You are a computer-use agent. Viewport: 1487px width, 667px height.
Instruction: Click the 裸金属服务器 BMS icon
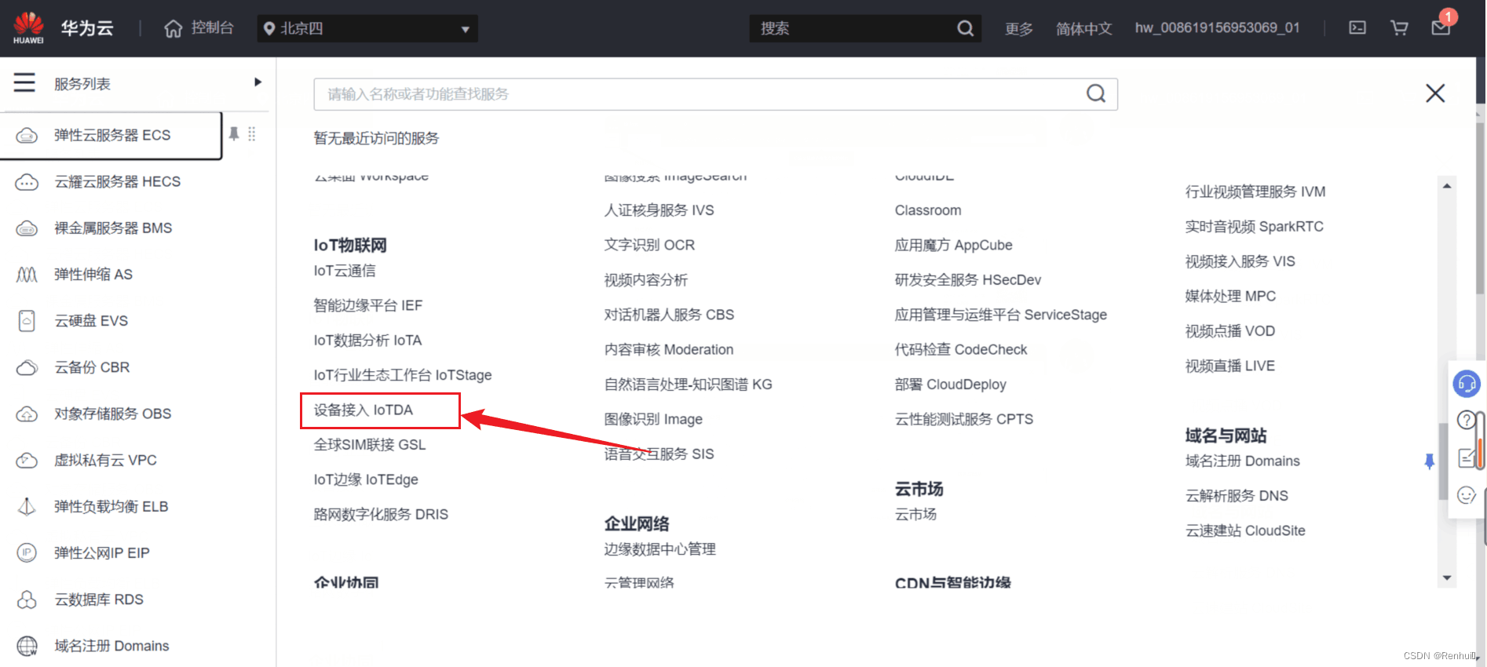click(x=27, y=228)
